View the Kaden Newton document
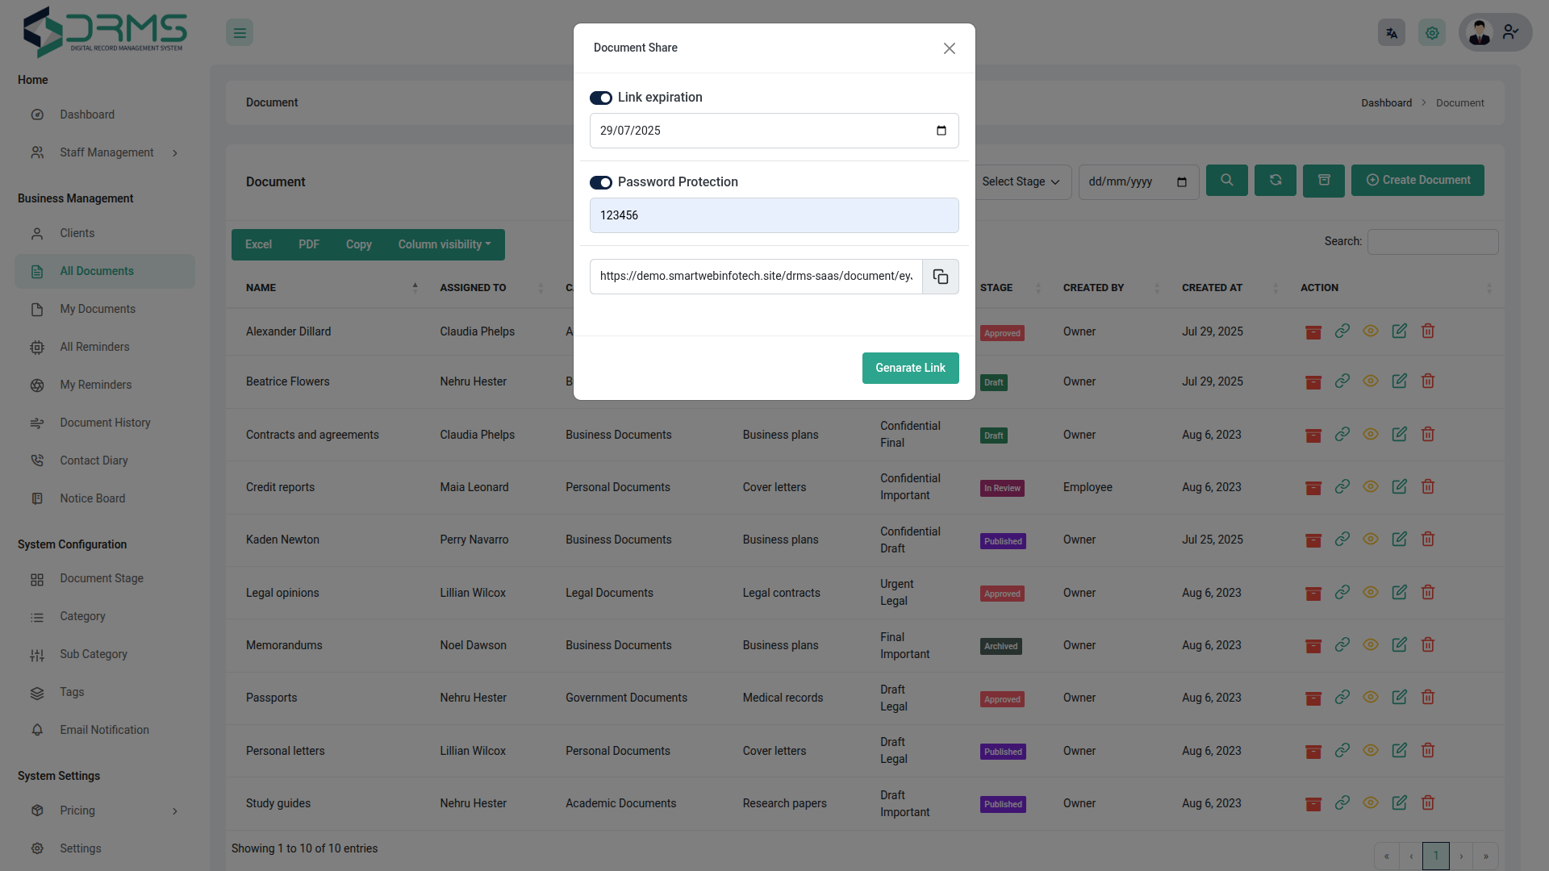Image resolution: width=1549 pixels, height=871 pixels. (x=1371, y=540)
